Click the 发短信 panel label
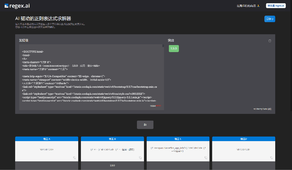 (24, 40)
